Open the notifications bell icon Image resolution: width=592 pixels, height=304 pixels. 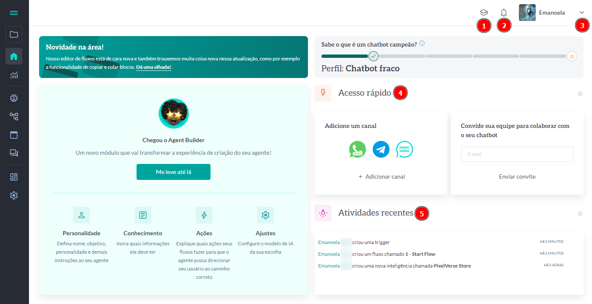coord(504,12)
